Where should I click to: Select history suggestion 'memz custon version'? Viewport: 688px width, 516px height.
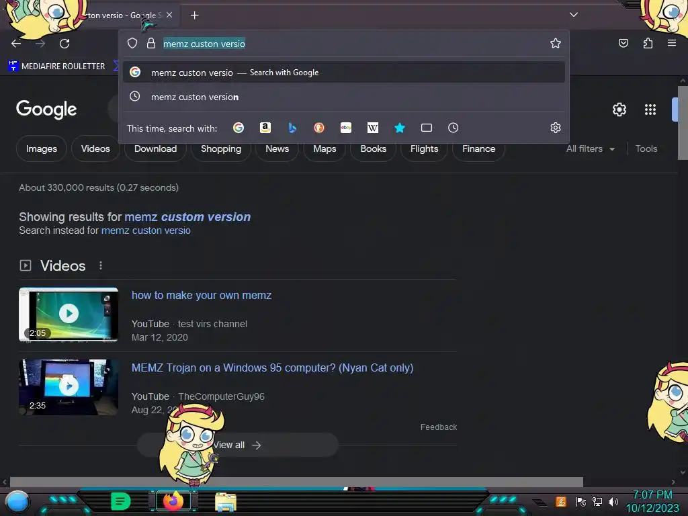pos(344,97)
